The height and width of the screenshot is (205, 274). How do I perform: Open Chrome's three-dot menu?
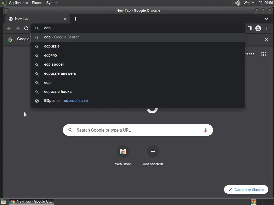pos(267,28)
